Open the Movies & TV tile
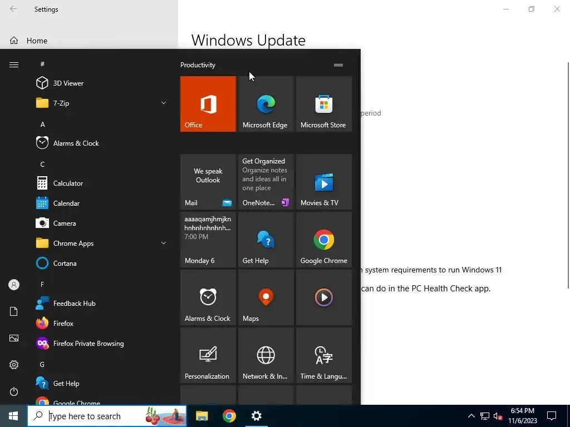This screenshot has height=427, width=570. point(324,182)
